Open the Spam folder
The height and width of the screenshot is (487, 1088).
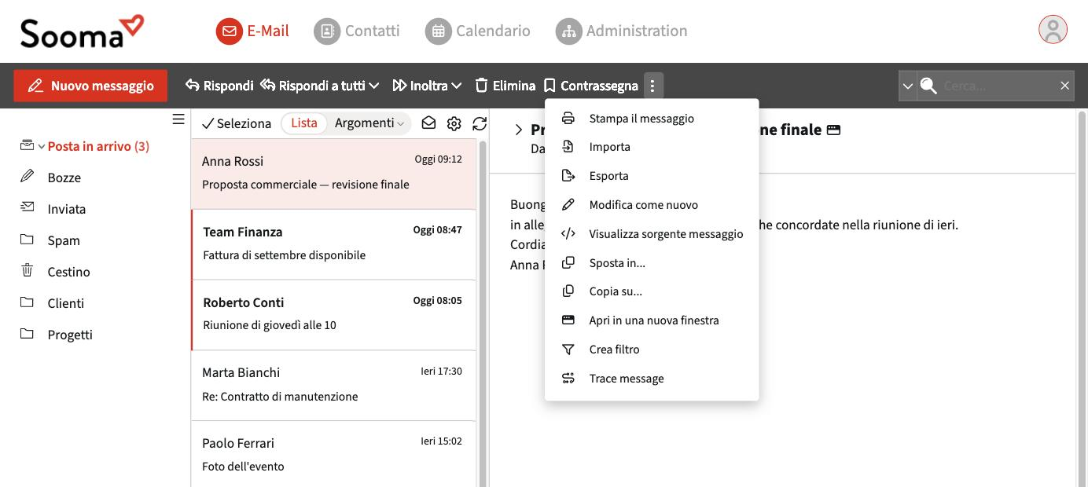click(64, 240)
